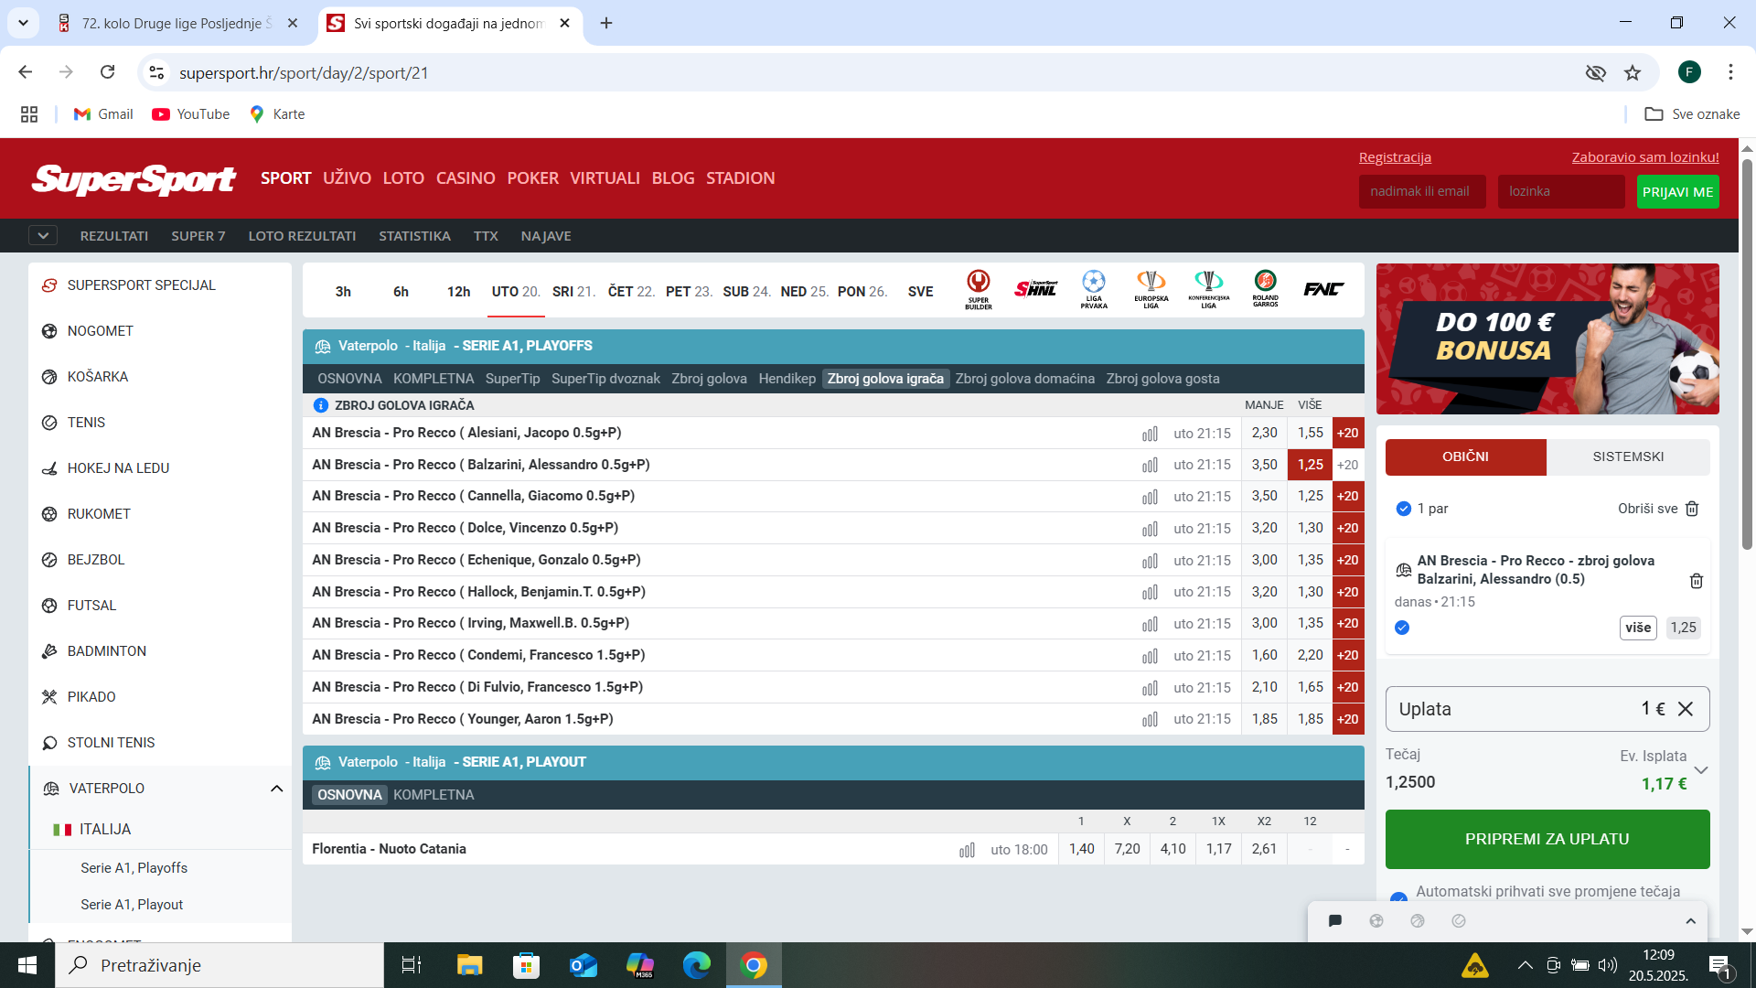Viewport: 1756px width, 988px height.
Task: Open the Super Builder league icon
Action: pos(978,290)
